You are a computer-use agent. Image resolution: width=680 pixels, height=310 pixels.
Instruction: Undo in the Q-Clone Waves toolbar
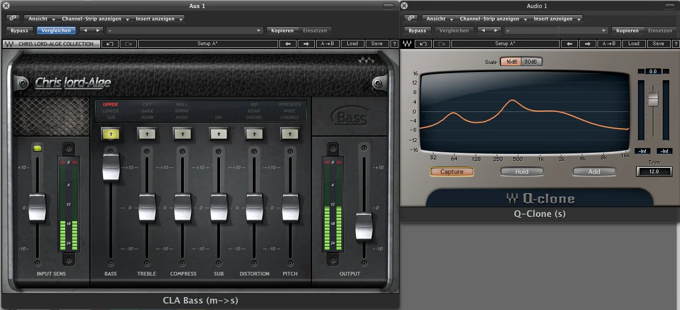[x=423, y=44]
